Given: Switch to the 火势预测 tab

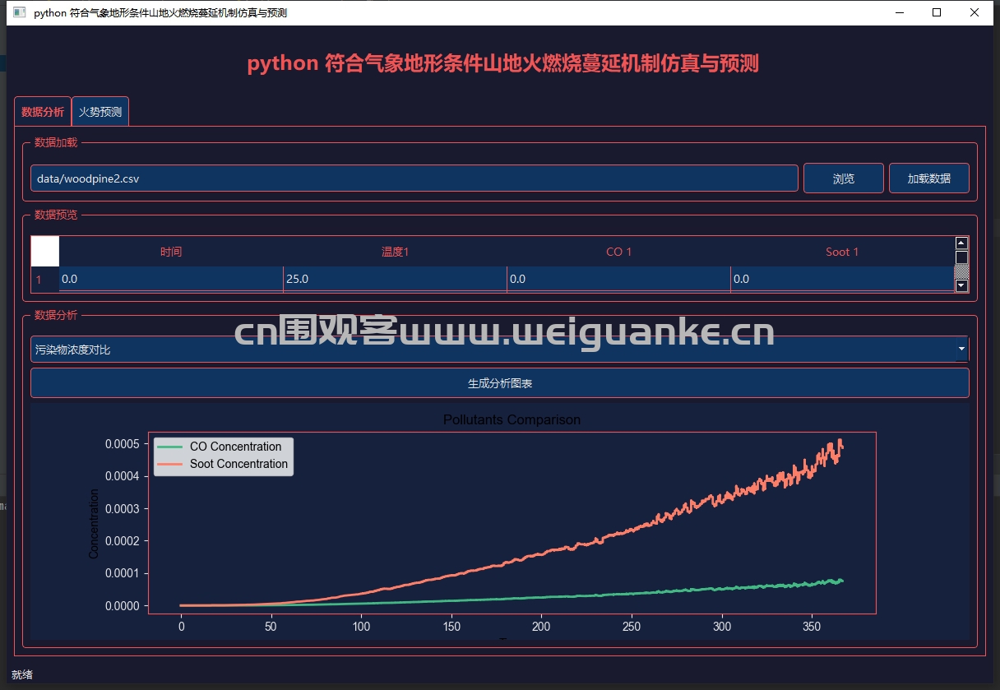Looking at the screenshot, I should pos(100,112).
